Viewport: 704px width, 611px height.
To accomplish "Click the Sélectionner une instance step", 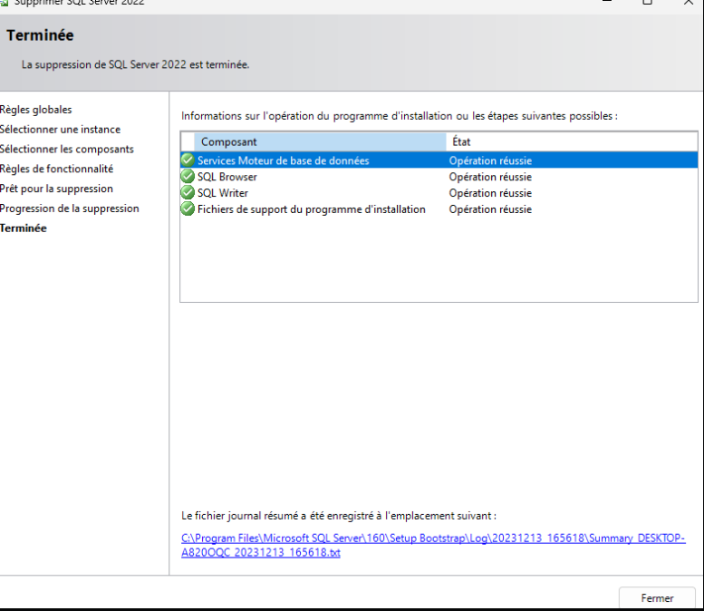I will (x=60, y=130).
